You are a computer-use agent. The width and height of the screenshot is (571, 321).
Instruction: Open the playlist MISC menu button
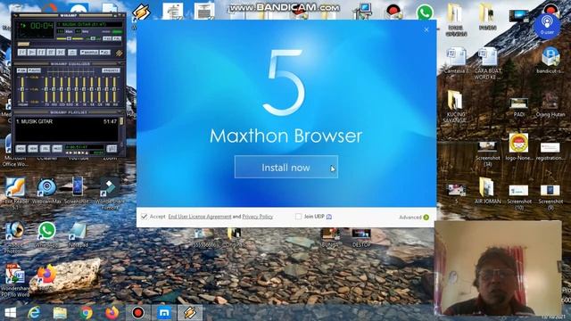point(57,148)
